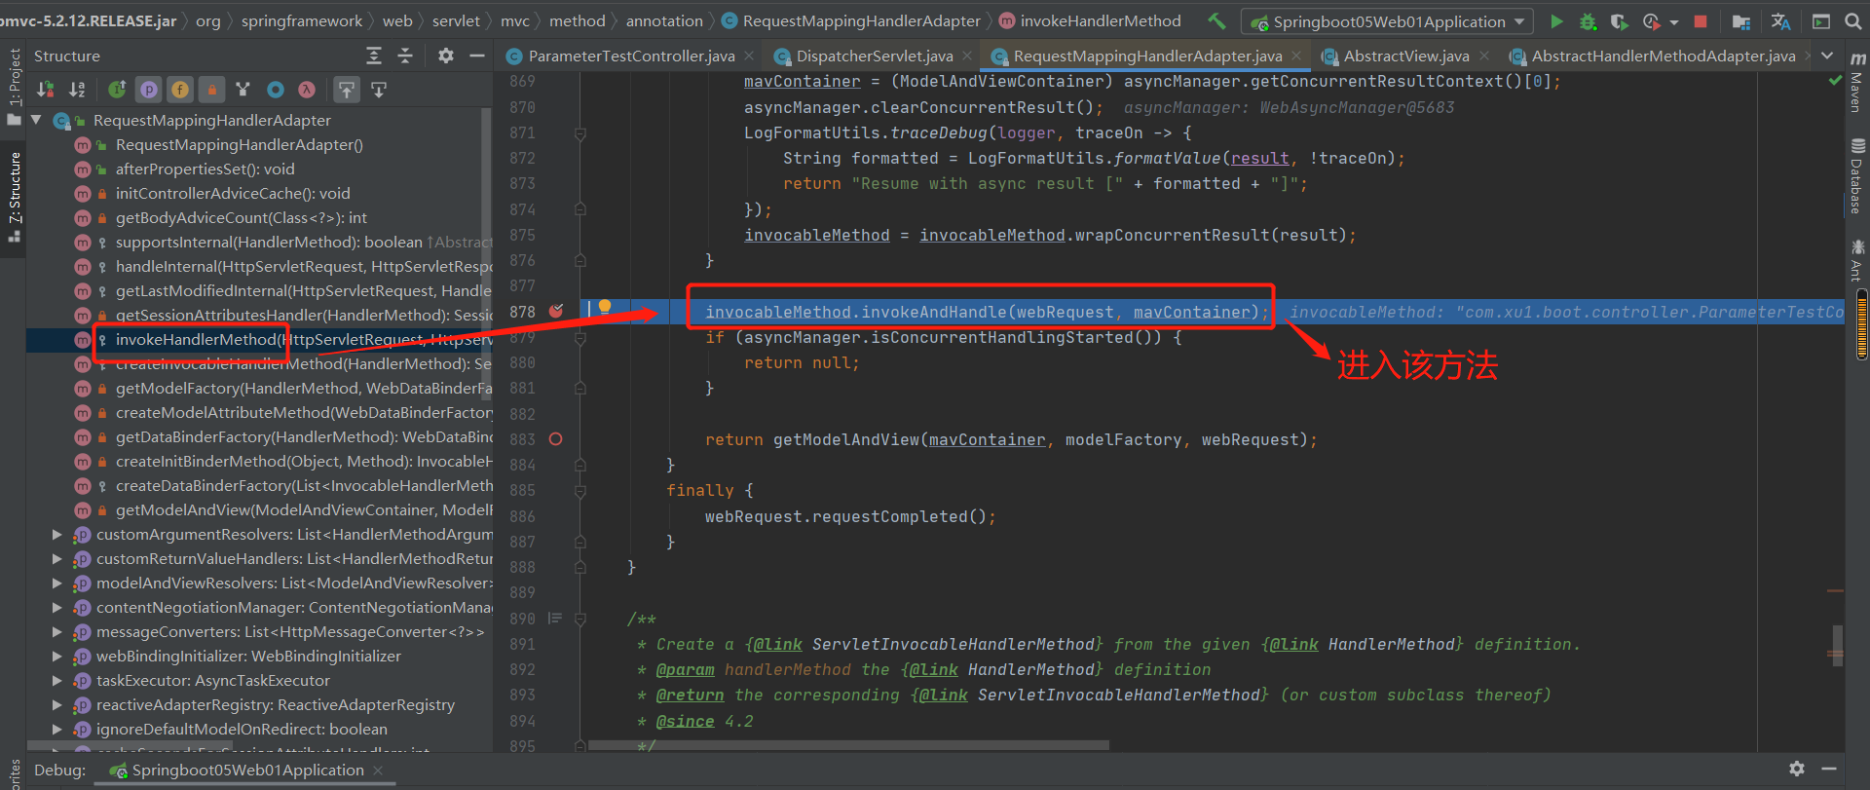Expand webBindingInitializer node
The width and height of the screenshot is (1870, 790).
[56, 656]
